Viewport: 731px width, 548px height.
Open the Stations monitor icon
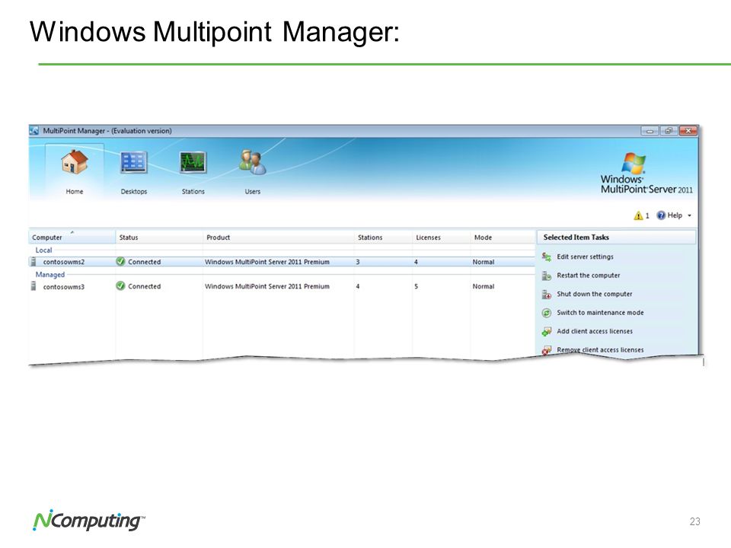pos(193,162)
